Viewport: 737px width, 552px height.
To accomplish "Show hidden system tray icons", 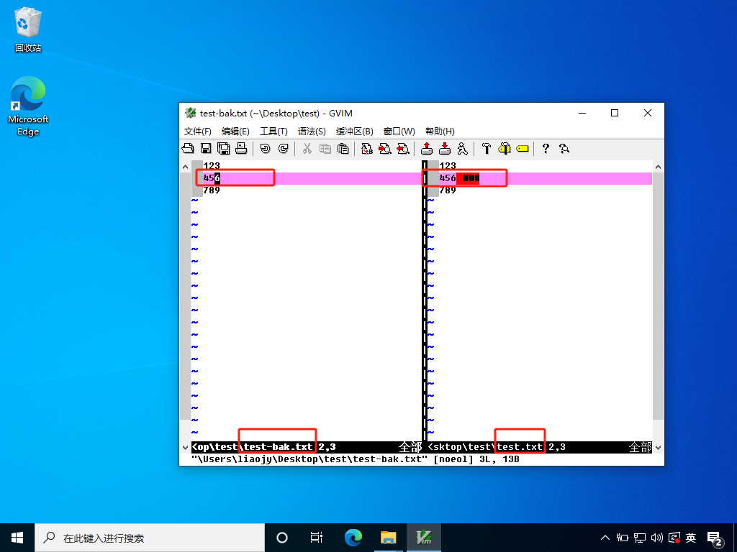I will point(606,538).
